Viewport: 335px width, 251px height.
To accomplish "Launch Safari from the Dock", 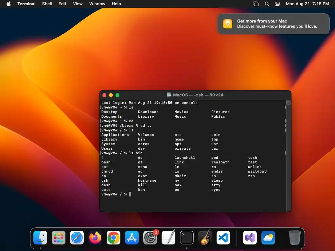I will tap(77, 238).
